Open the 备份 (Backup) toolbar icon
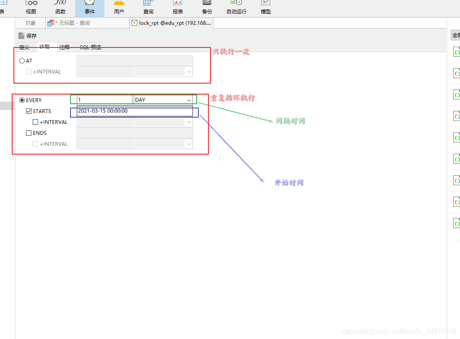 pyautogui.click(x=207, y=7)
